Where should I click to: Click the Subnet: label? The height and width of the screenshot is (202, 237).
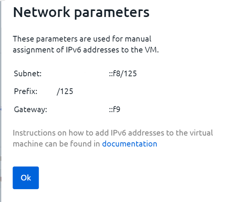click(x=28, y=74)
